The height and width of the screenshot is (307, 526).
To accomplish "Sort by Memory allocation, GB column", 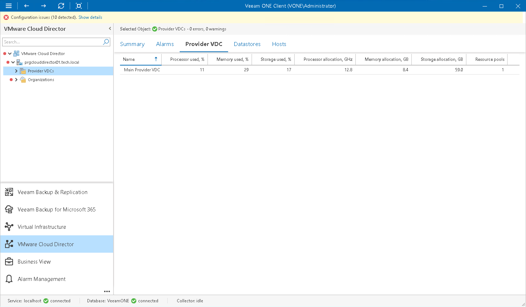I will [x=384, y=59].
